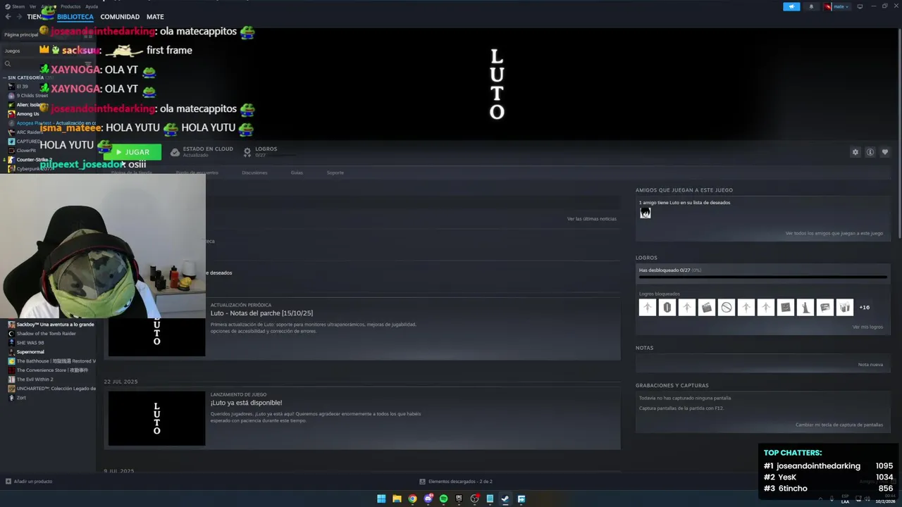The width and height of the screenshot is (902, 507).
Task: Select ARC Raiders in the library
Action: (30, 132)
